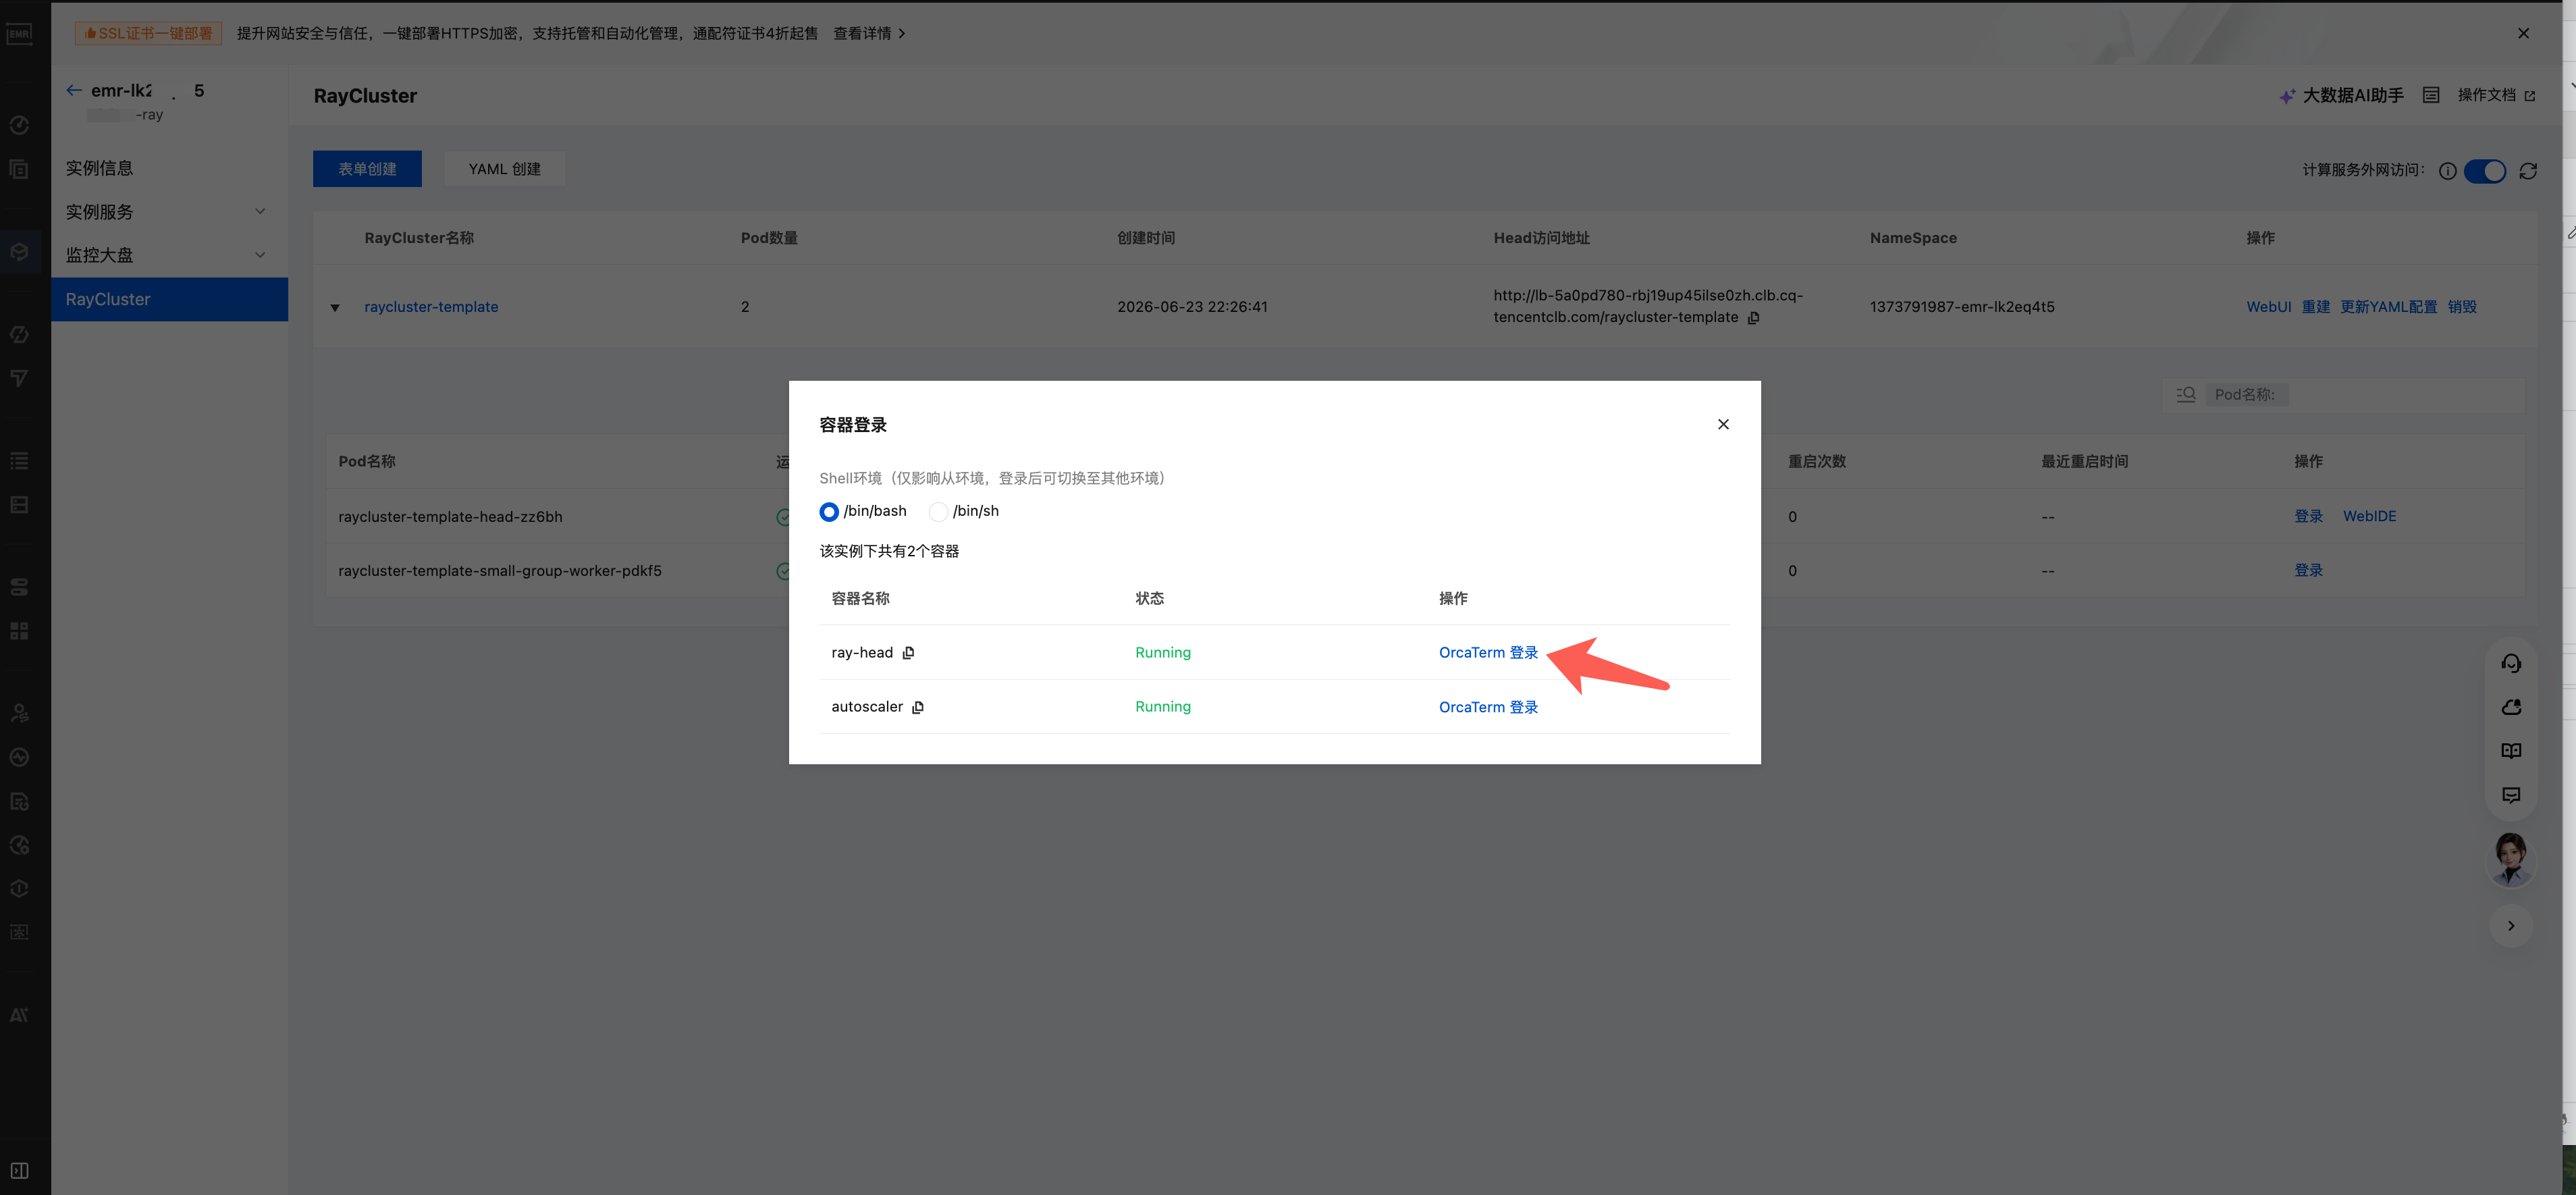Collapse the sidebar with the bottom panel icon

tap(19, 1171)
